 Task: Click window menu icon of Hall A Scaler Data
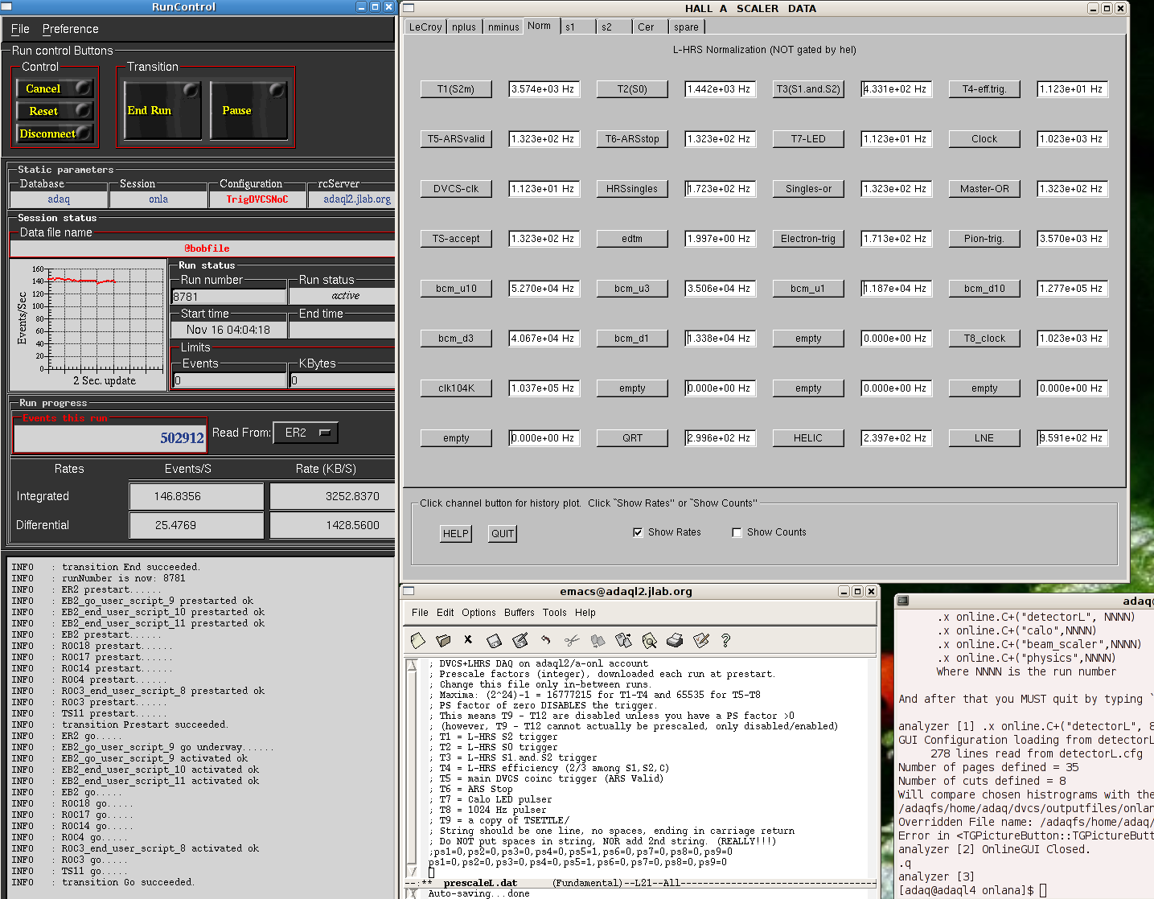point(409,8)
